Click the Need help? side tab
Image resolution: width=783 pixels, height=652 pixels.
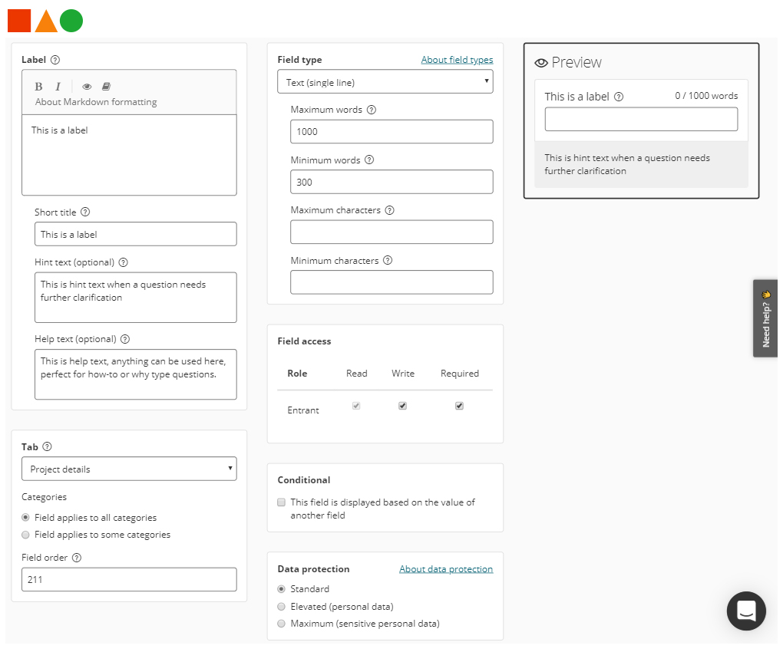[765, 318]
